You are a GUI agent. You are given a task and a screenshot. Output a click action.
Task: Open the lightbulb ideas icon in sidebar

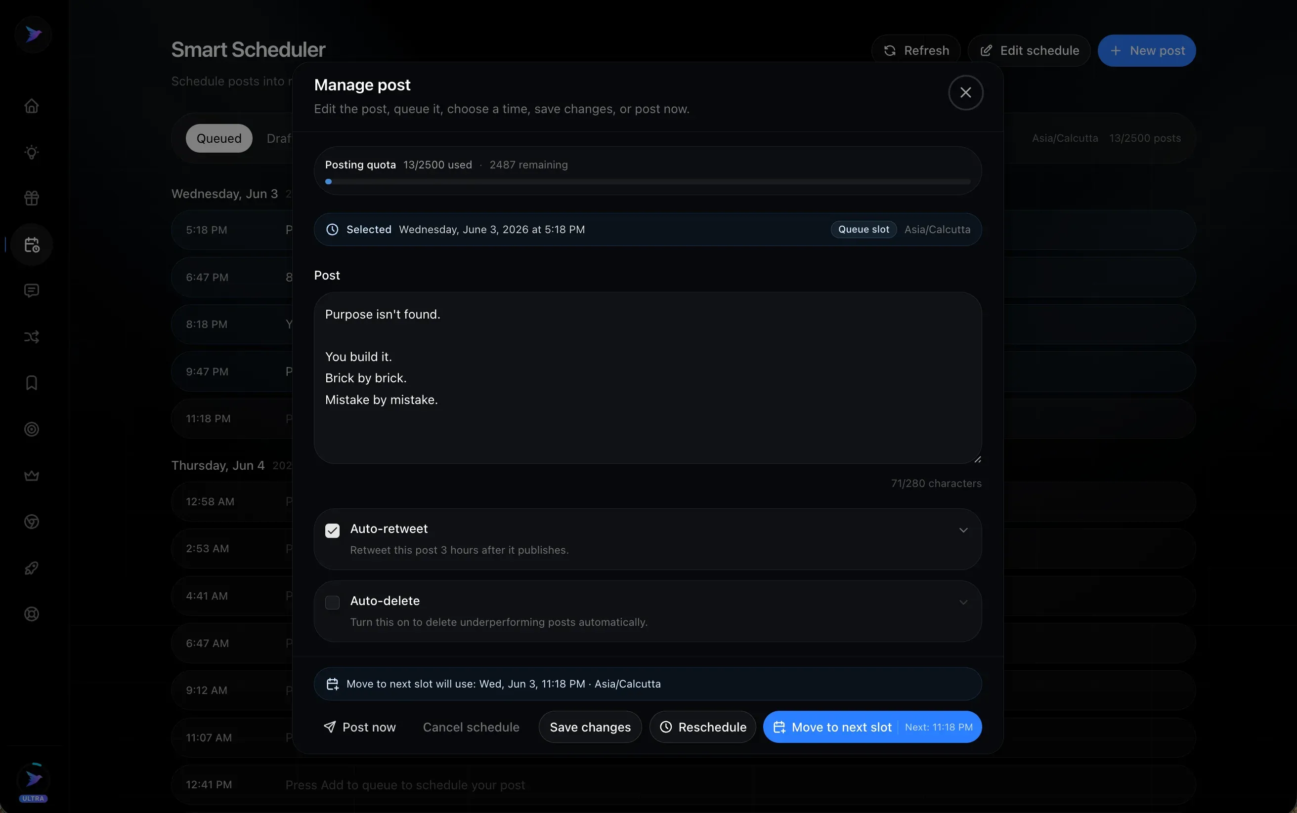(x=32, y=152)
